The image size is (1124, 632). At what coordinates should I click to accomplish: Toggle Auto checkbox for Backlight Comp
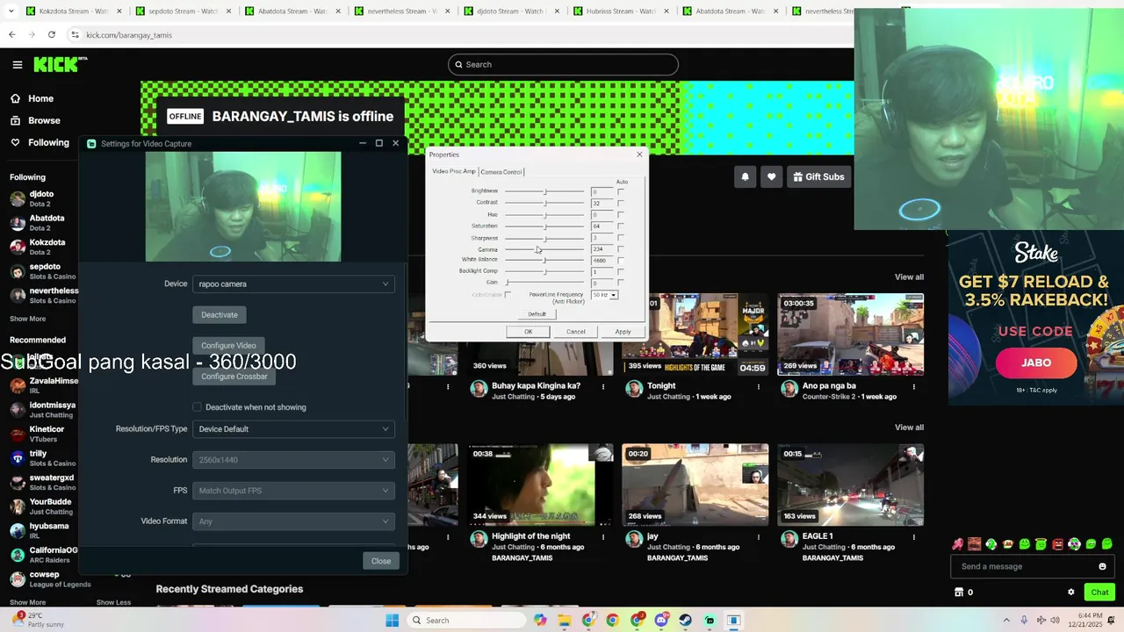pyautogui.click(x=621, y=271)
